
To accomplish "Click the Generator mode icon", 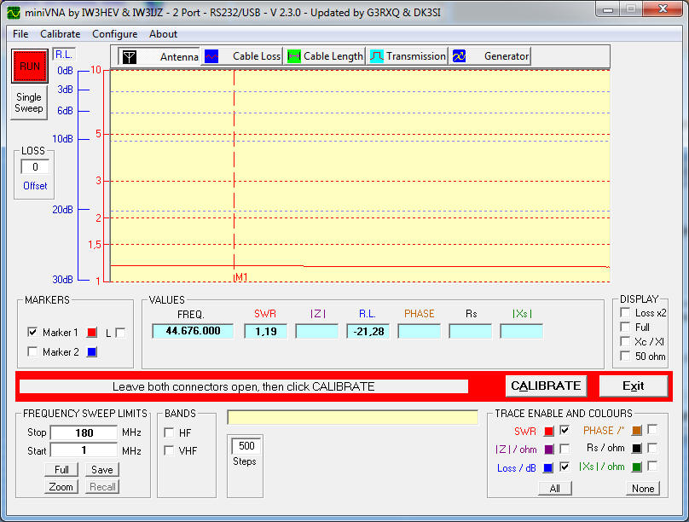I will (x=459, y=56).
